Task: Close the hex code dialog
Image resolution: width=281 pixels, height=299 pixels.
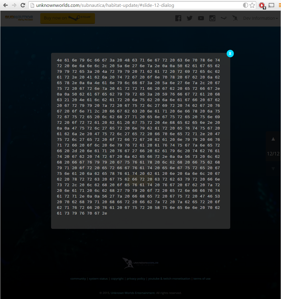Action: 230,53
